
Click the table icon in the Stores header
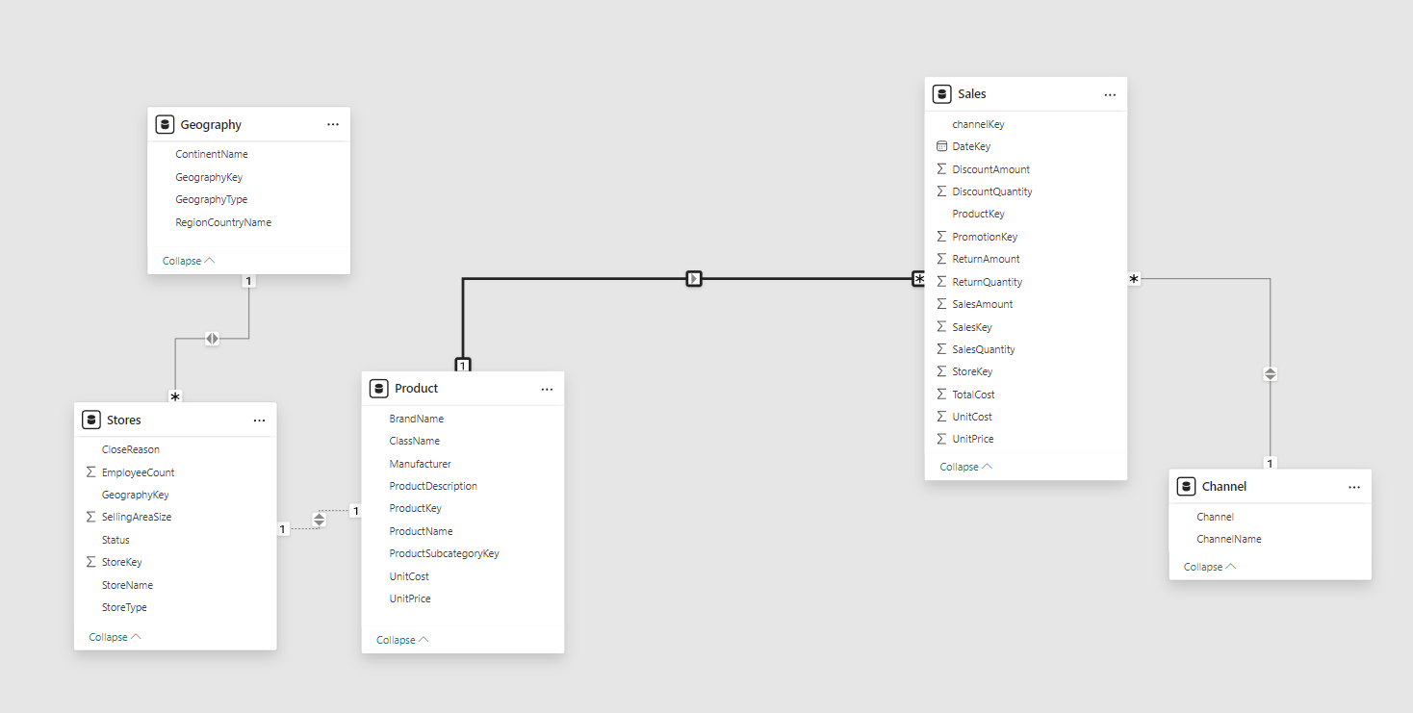pyautogui.click(x=91, y=419)
